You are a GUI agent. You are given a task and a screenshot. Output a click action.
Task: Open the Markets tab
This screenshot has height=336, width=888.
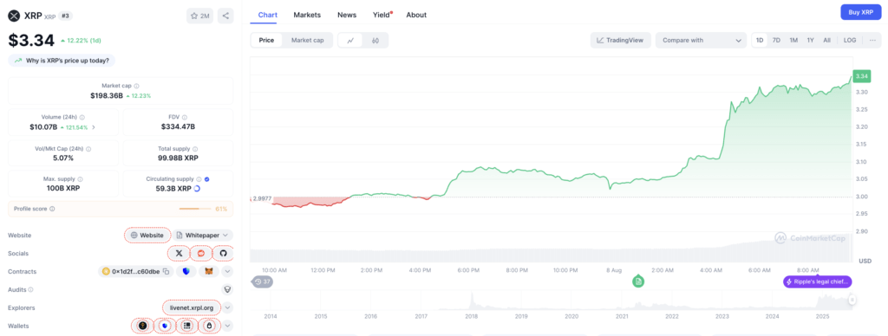[307, 15]
